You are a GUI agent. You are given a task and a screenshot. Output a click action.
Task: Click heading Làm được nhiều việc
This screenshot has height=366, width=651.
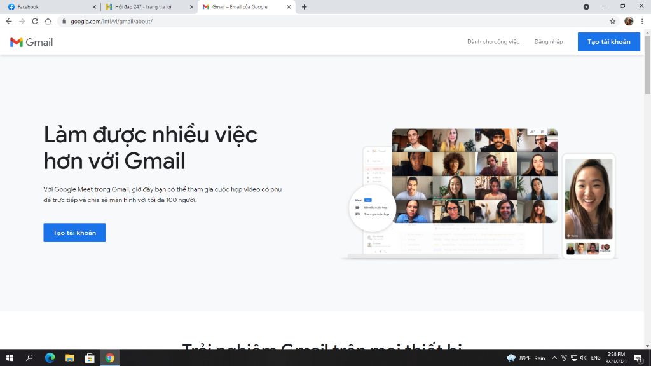click(x=150, y=147)
